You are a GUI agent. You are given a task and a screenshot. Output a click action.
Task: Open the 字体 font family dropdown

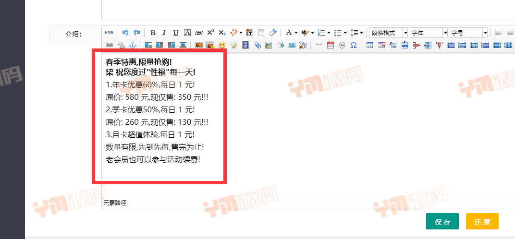tap(429, 33)
